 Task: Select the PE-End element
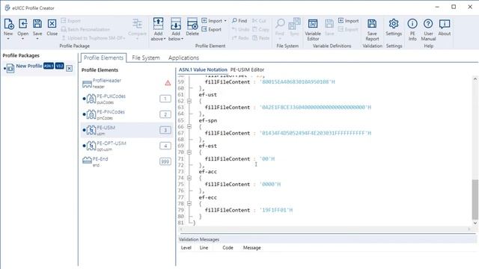(x=126, y=161)
